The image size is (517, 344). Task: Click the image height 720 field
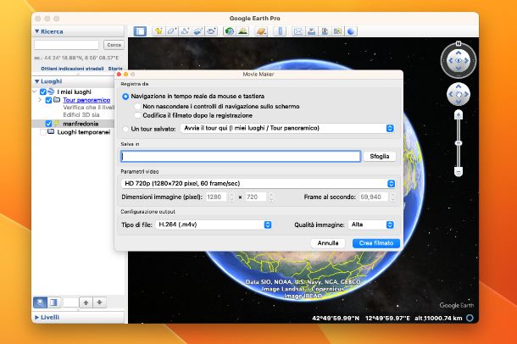[x=256, y=197]
